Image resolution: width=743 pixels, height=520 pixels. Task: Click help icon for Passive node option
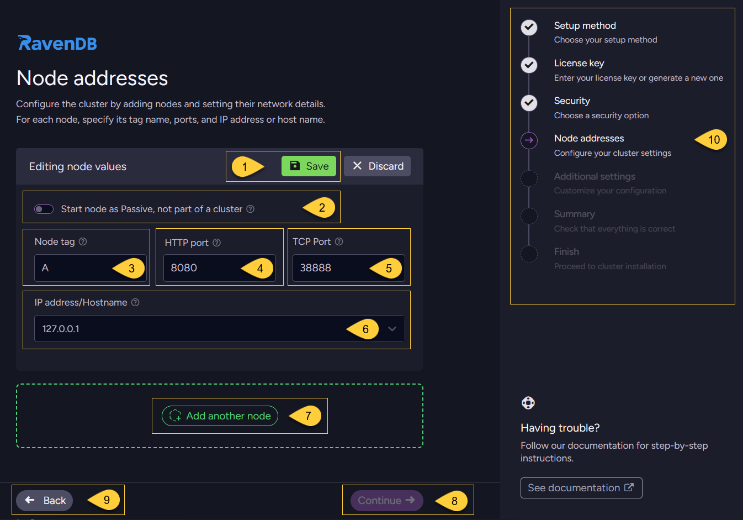[x=251, y=209]
